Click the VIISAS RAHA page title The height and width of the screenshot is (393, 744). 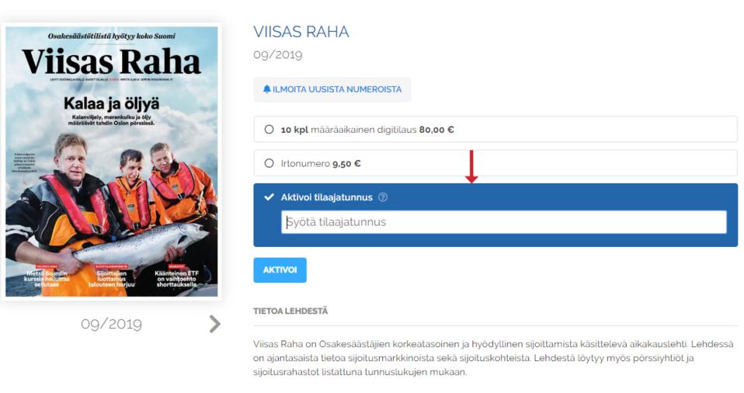point(301,32)
